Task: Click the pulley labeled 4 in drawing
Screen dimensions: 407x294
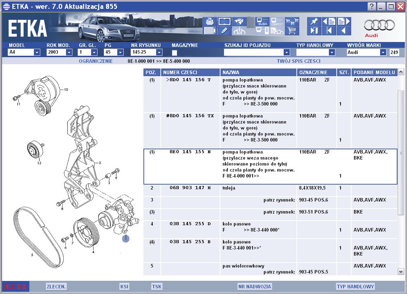Action: [86, 233]
